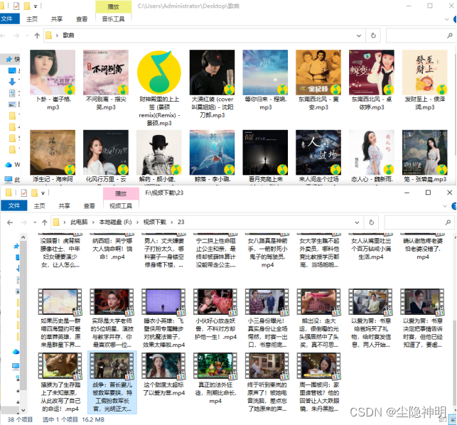The height and width of the screenshot is (425, 457).
Task: Select 战争：首长婴儿 video file
Action: pyautogui.click(x=112, y=382)
